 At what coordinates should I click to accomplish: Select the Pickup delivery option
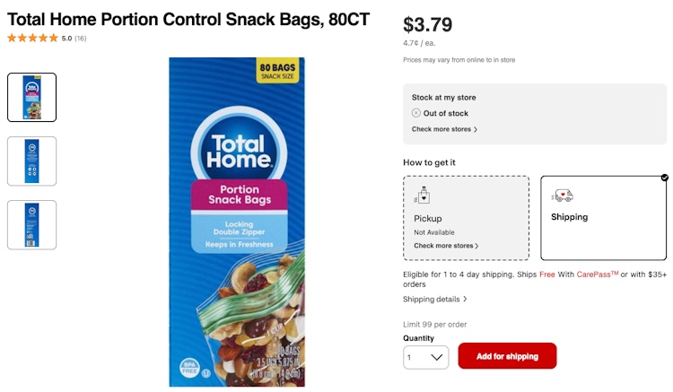tap(466, 218)
